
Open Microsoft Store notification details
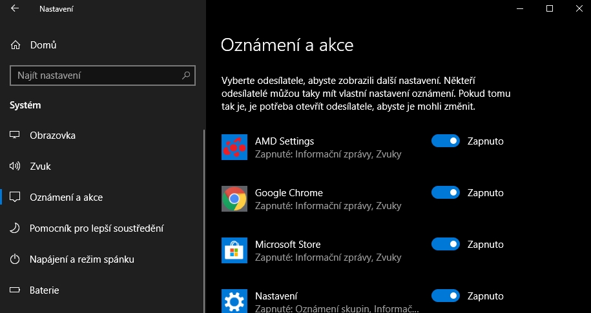point(288,244)
